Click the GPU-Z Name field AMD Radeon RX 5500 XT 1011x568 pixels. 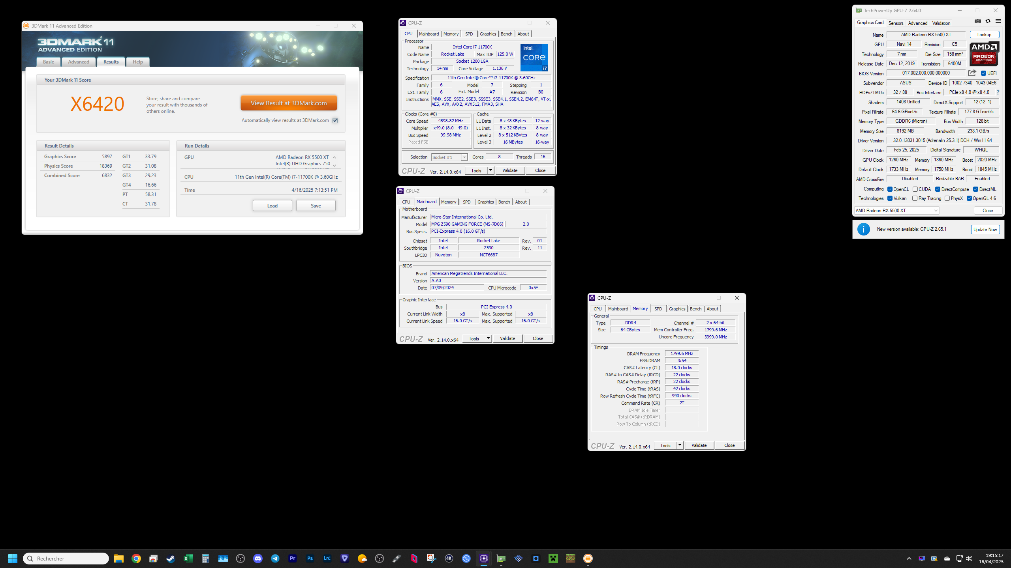tap(926, 35)
